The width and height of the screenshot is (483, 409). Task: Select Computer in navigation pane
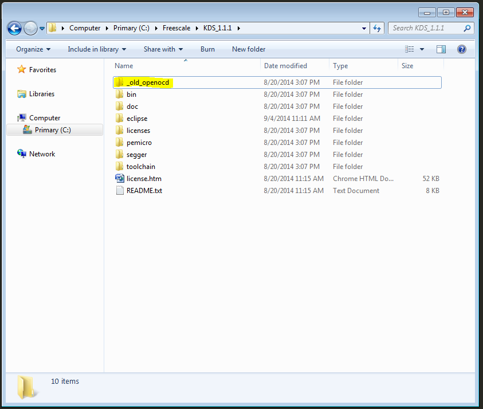click(45, 118)
